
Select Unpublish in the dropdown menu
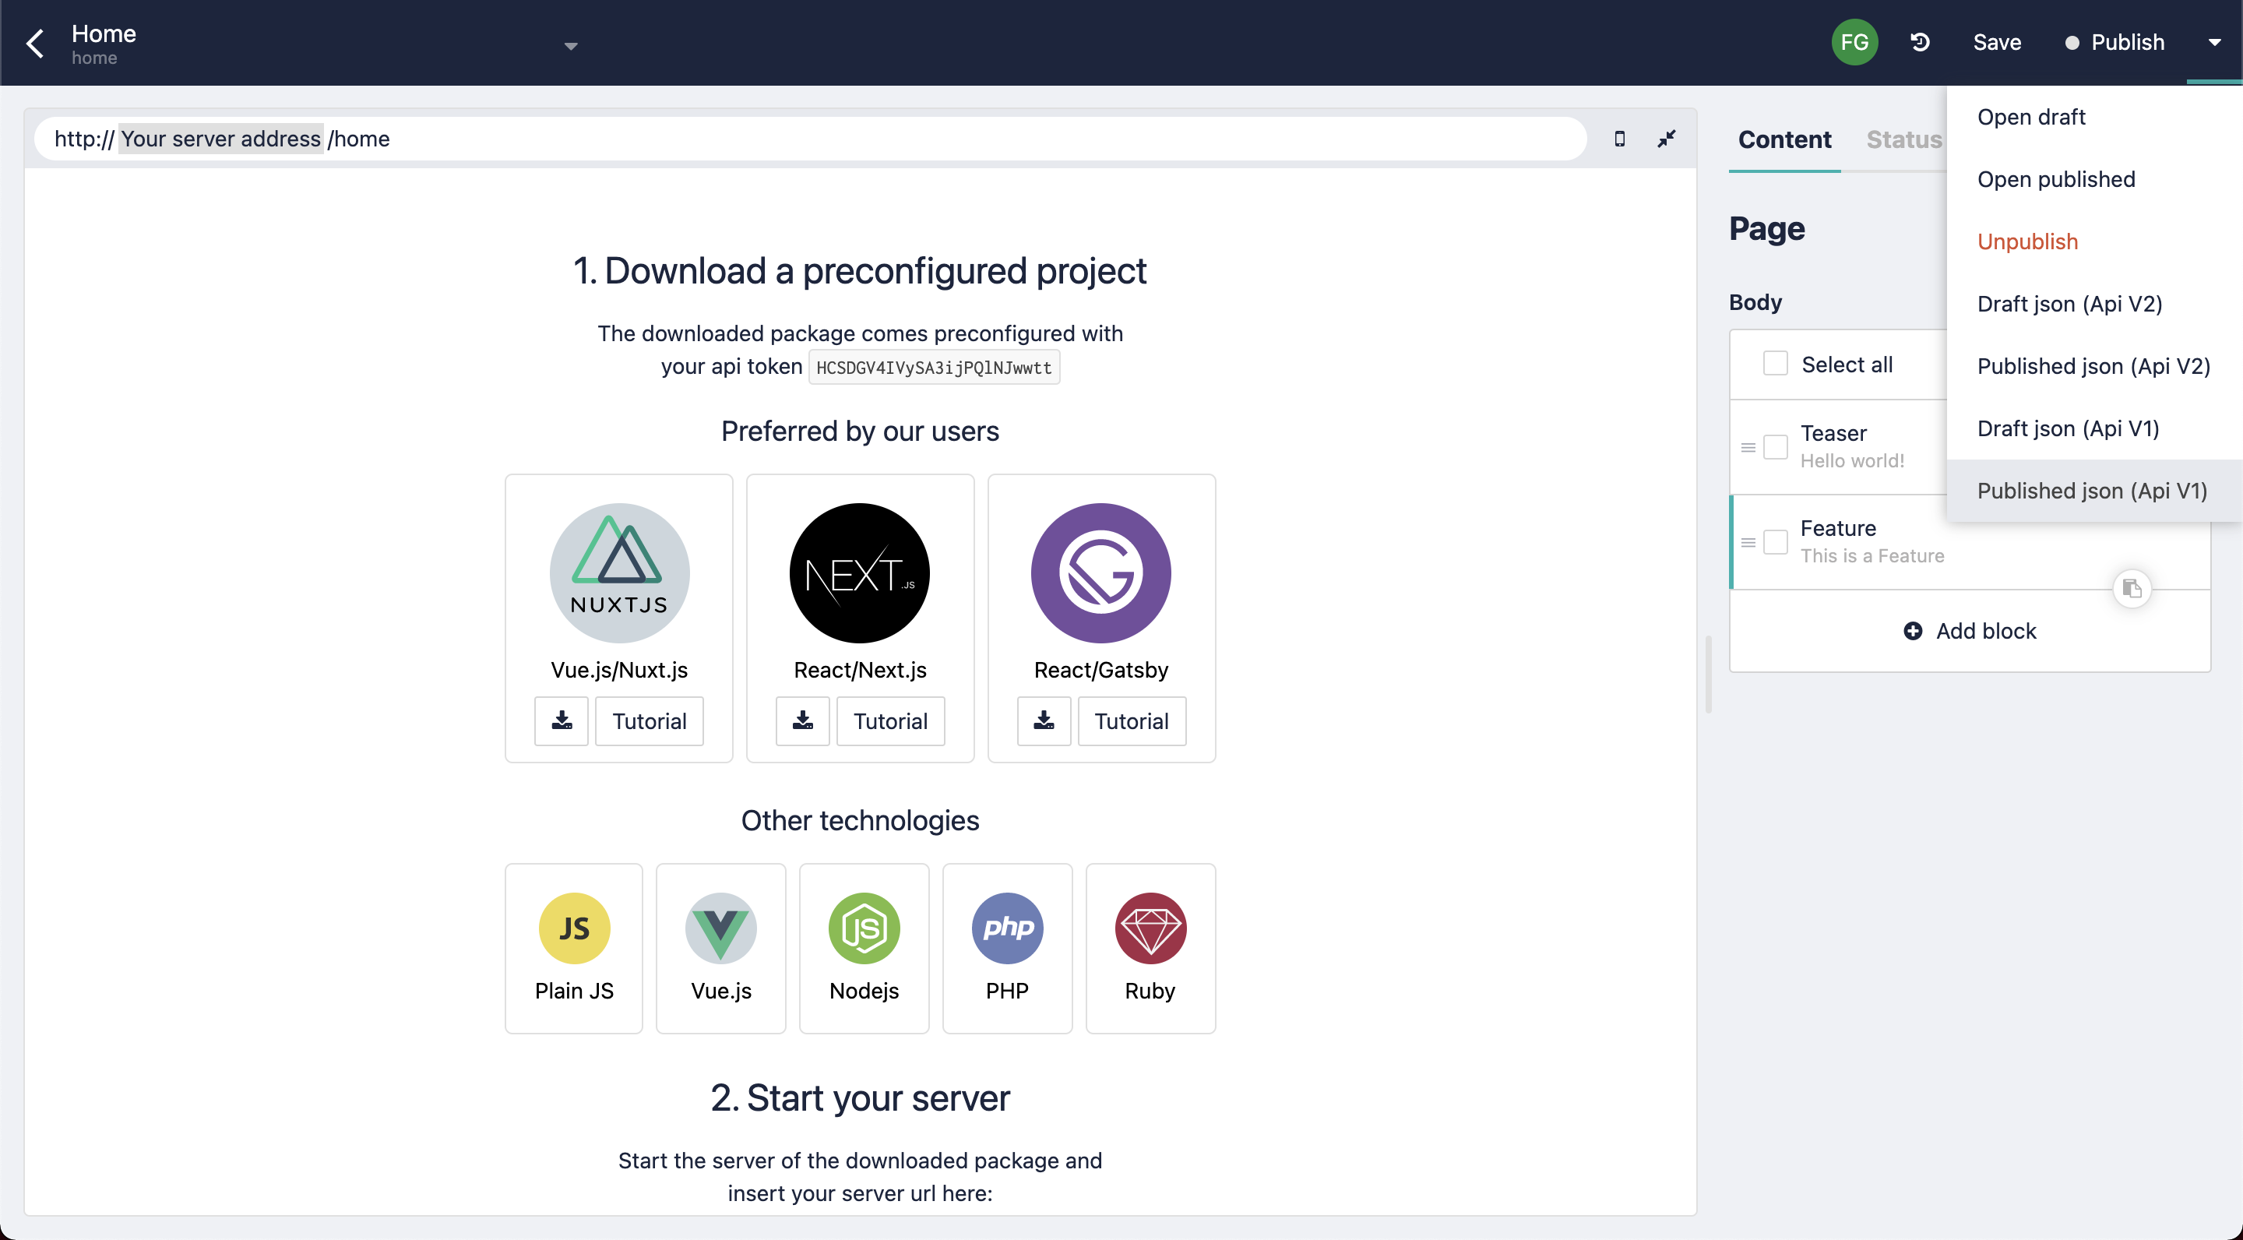pos(2095,241)
